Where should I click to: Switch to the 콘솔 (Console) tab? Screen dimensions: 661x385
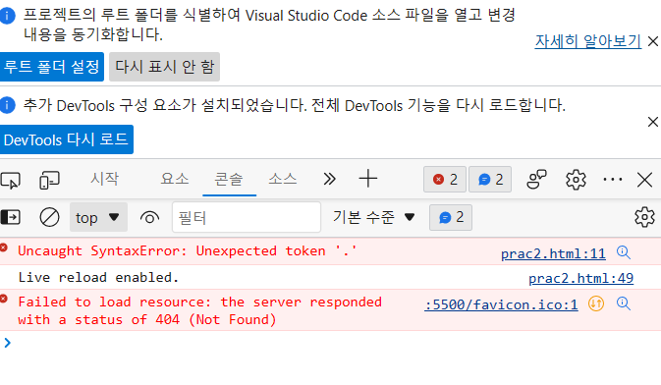(x=229, y=179)
